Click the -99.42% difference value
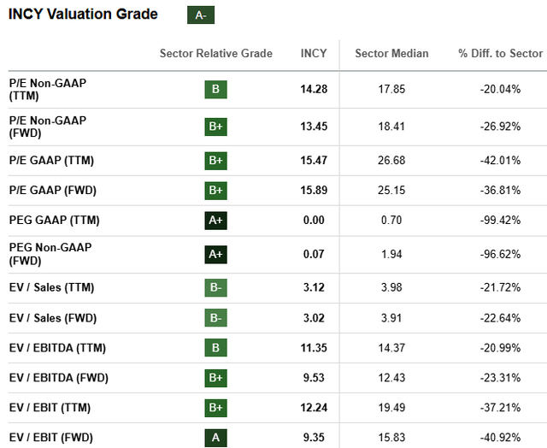The image size is (547, 448). coord(501,221)
